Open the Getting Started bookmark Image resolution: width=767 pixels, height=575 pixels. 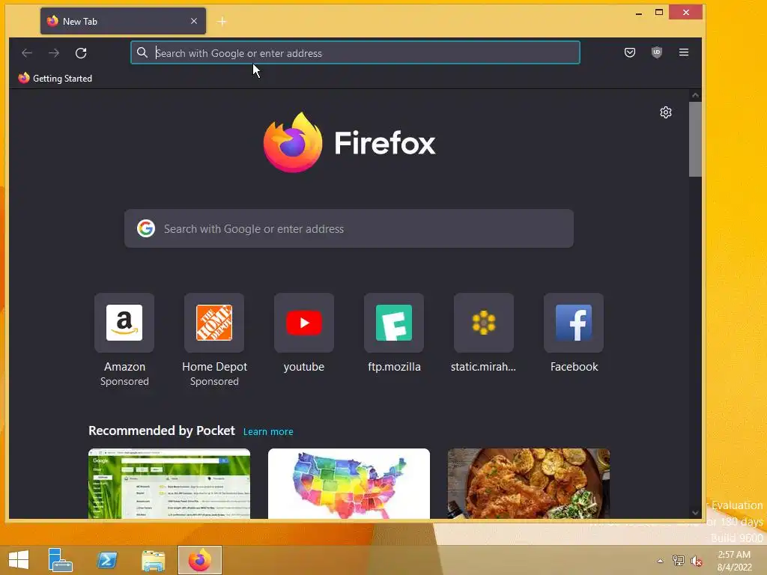coord(55,78)
